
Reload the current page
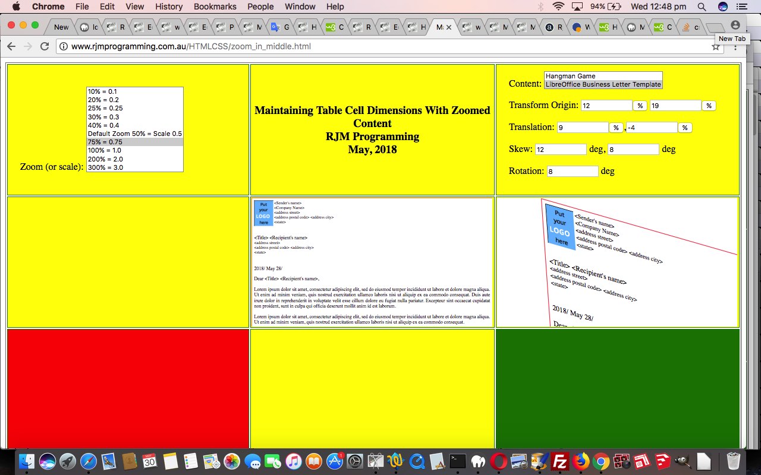point(44,46)
